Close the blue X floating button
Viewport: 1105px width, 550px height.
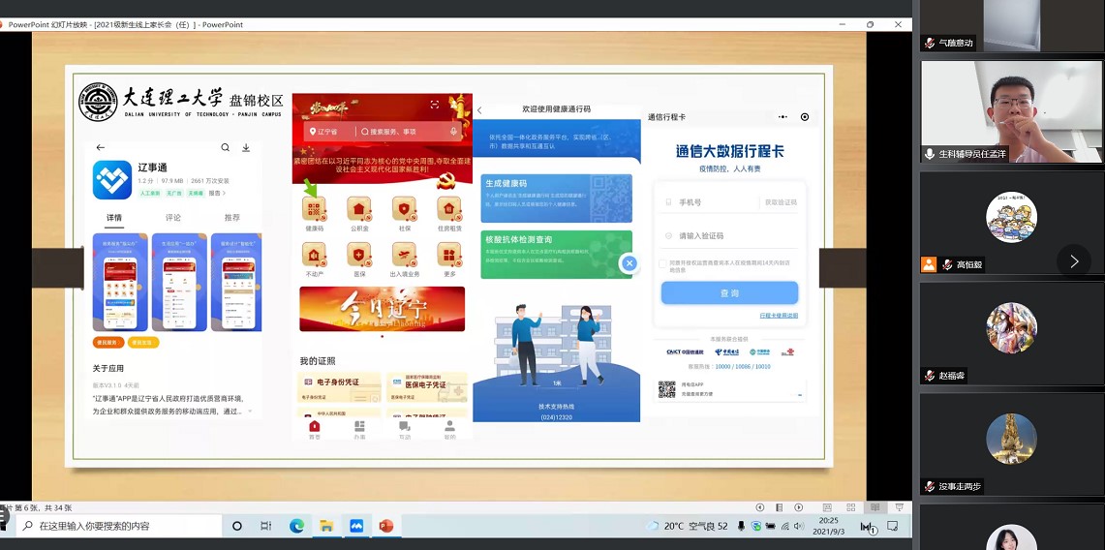click(629, 263)
